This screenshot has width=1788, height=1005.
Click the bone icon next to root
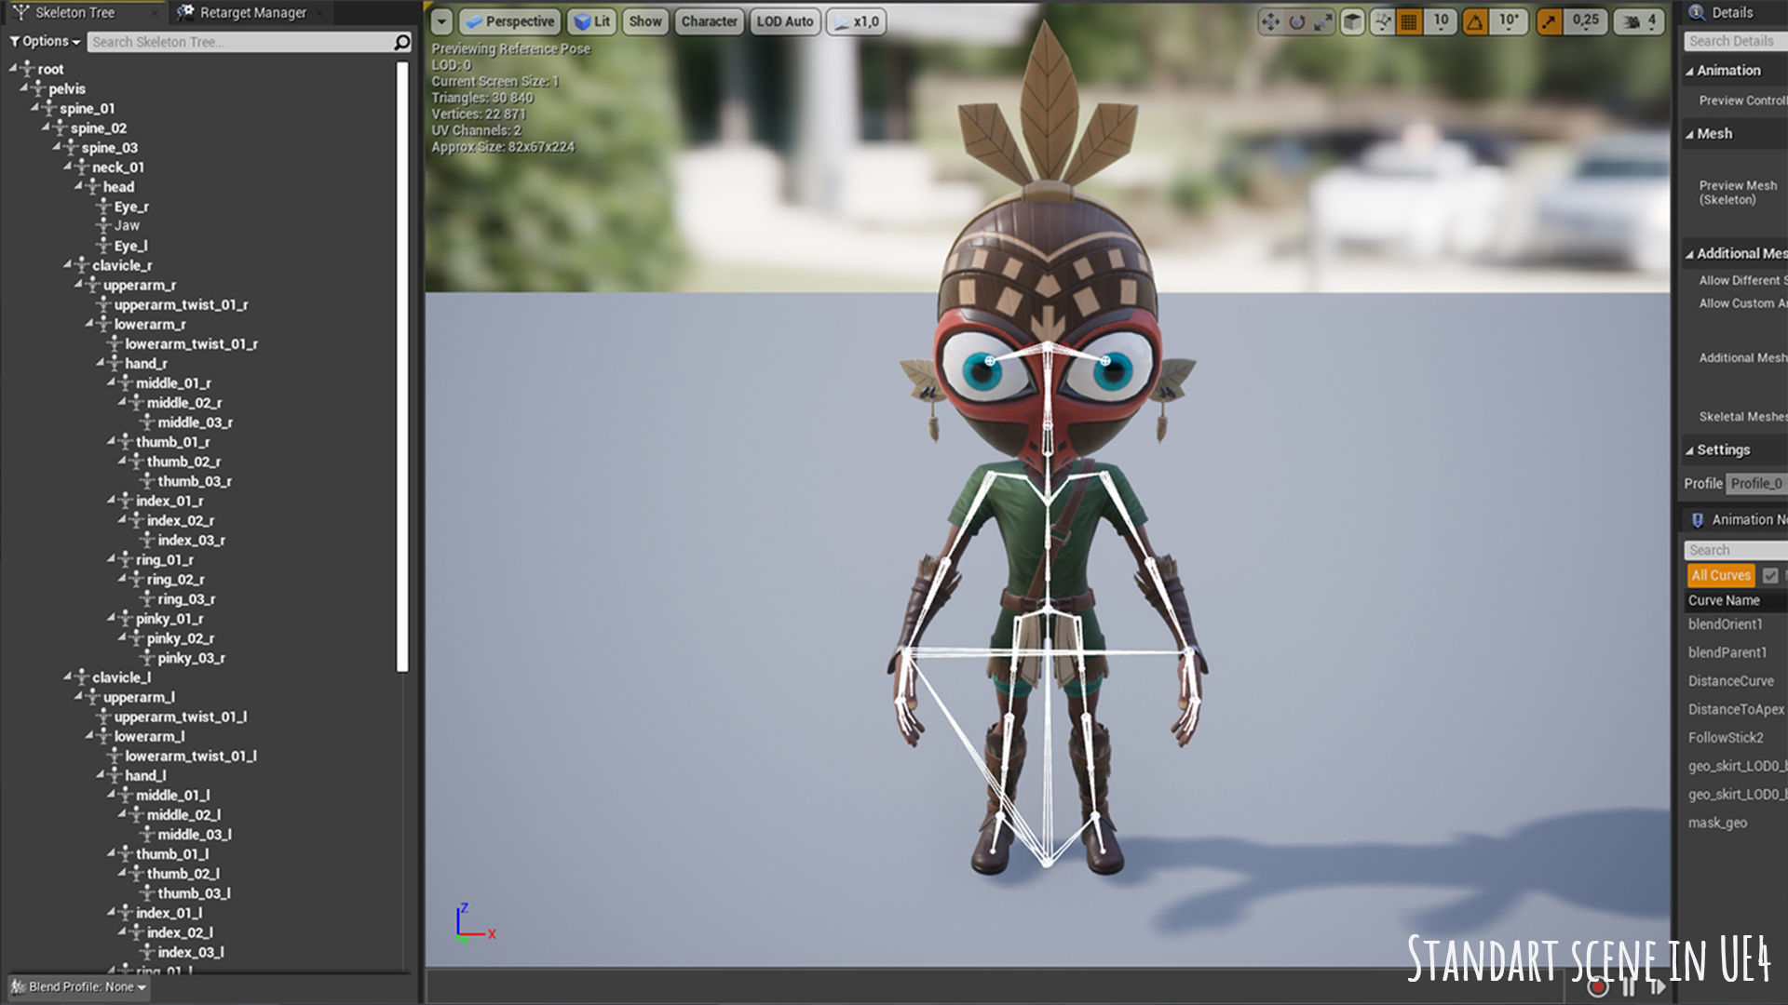tap(28, 69)
